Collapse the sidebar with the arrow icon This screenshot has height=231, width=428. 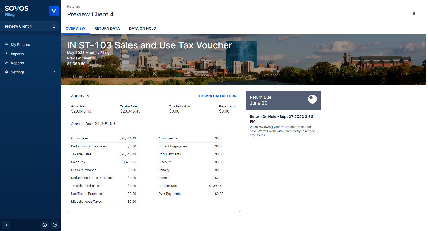click(x=6, y=225)
